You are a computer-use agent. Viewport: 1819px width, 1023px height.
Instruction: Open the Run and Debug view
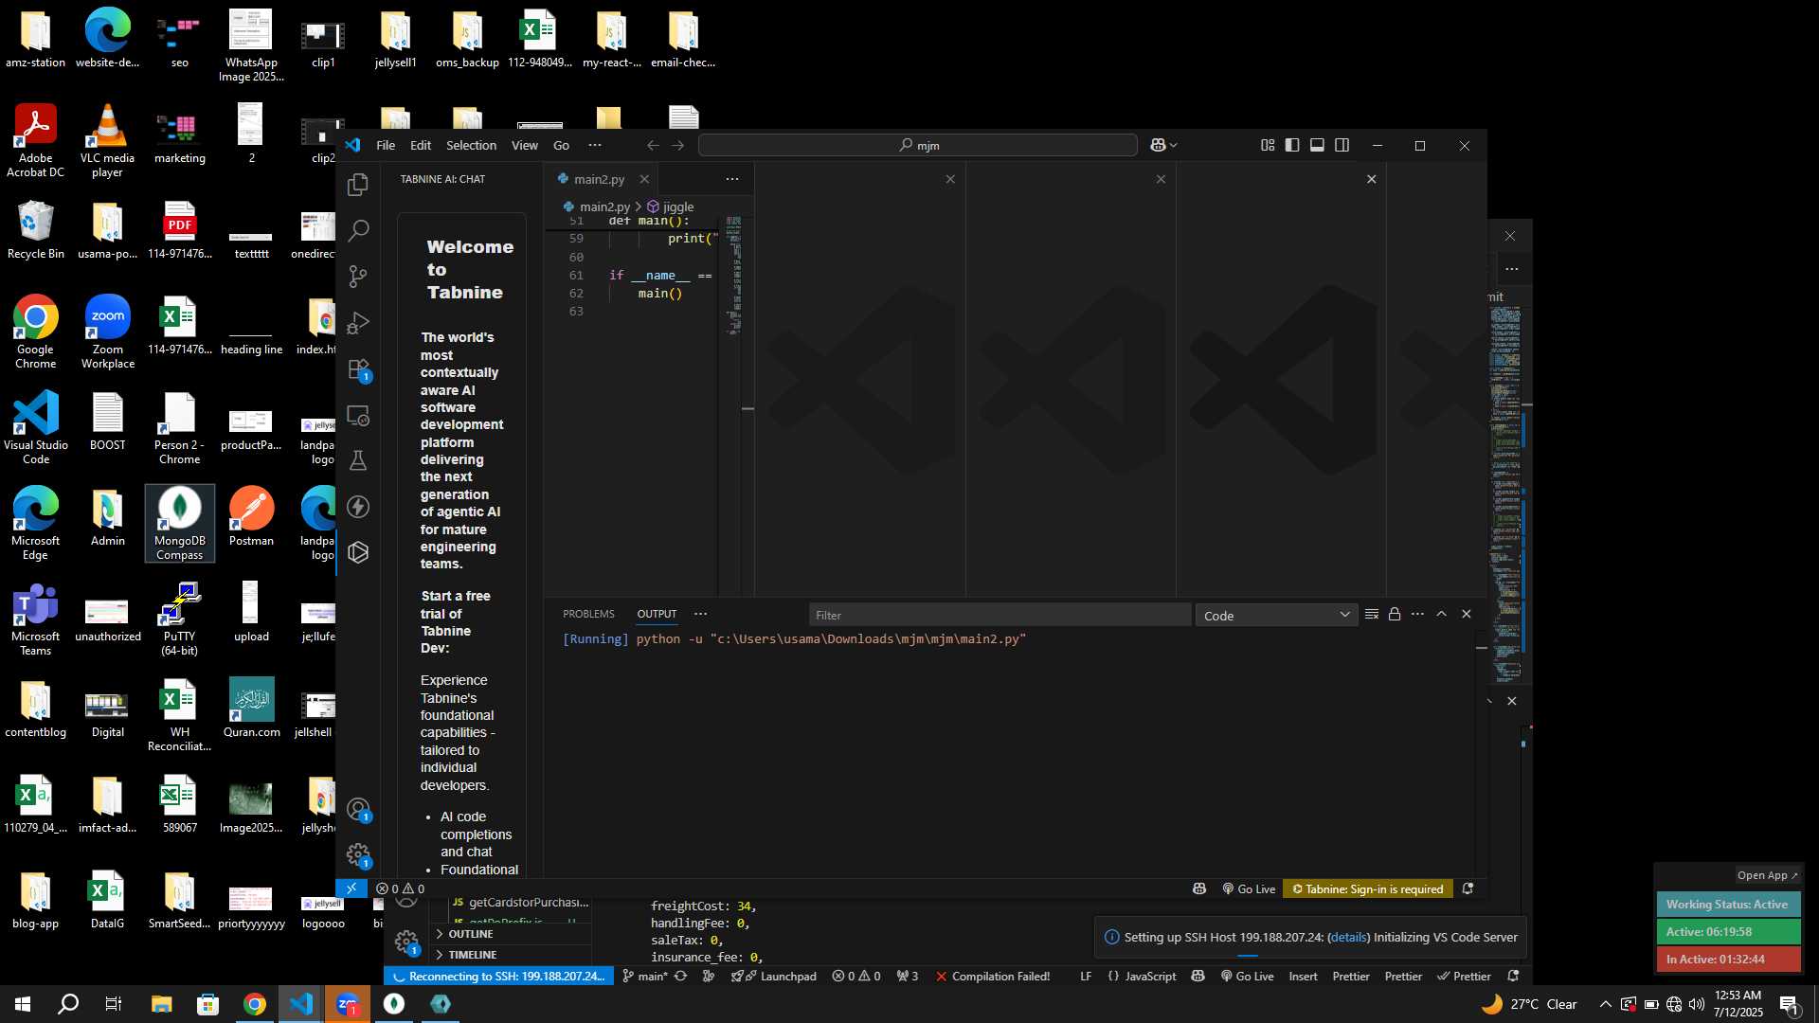click(358, 323)
